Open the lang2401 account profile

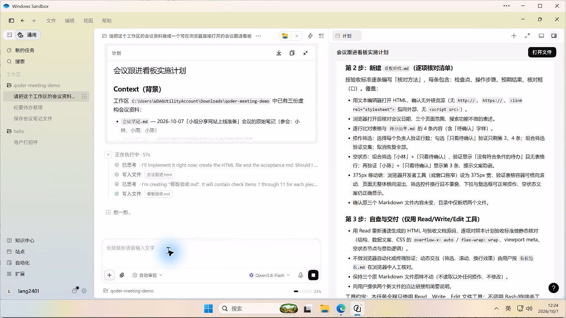coord(22,291)
